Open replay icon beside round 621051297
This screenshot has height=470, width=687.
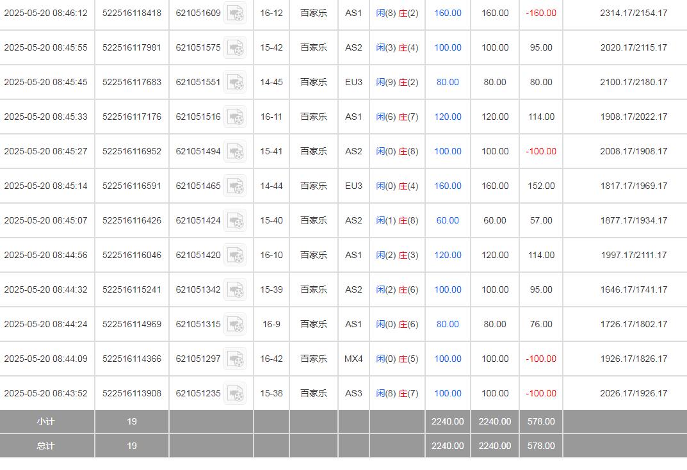pyautogui.click(x=235, y=359)
